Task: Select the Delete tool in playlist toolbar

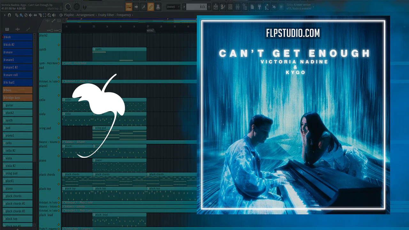Action: [26, 15]
